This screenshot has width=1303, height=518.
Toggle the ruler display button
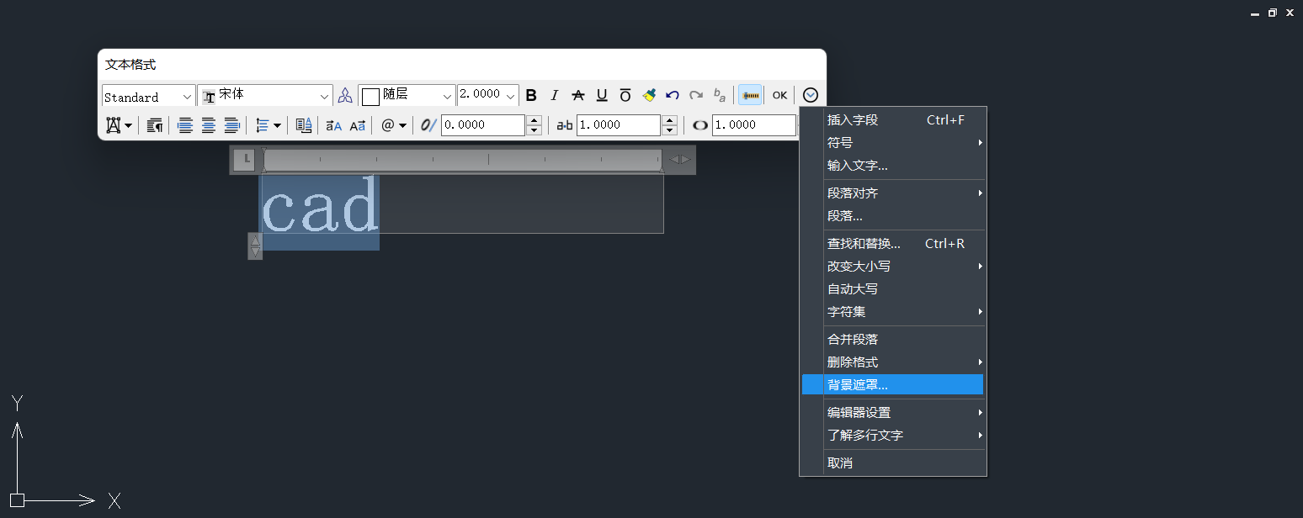751,95
